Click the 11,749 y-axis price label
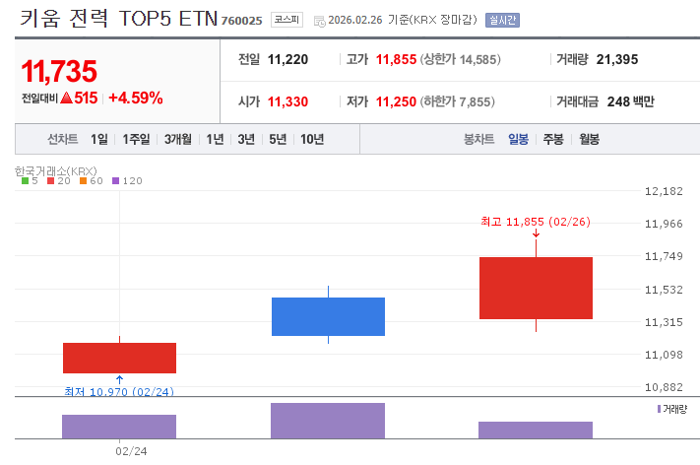This screenshot has width=700, height=465. click(x=664, y=256)
